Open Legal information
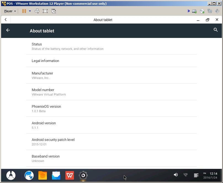This screenshot has width=223, height=183. (111, 61)
